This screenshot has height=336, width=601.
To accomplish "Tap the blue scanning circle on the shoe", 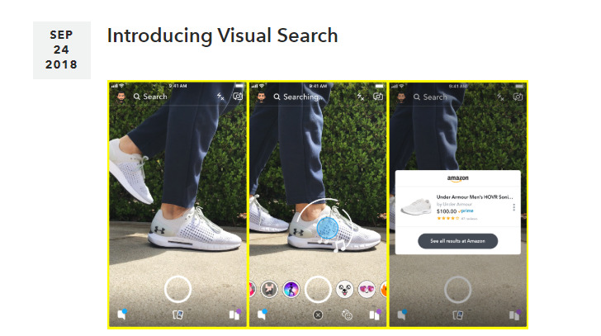I will [x=328, y=228].
